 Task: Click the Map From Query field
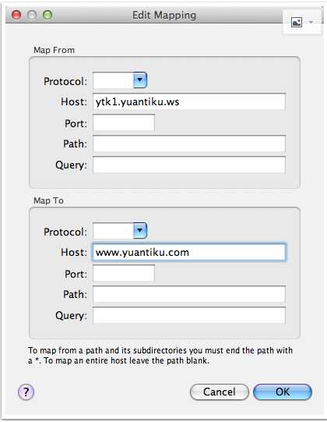coord(189,165)
